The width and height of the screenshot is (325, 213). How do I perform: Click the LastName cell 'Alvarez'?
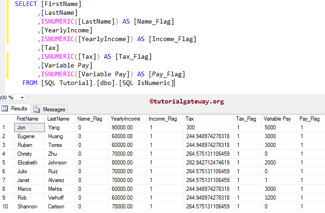tap(60, 180)
